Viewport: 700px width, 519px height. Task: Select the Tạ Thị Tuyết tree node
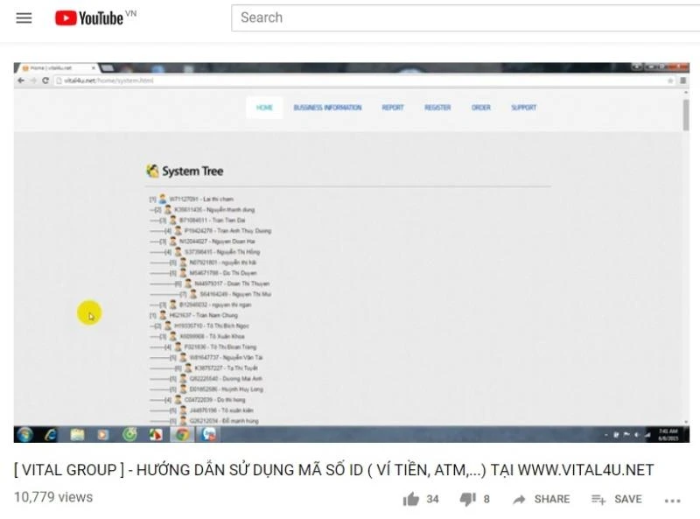pyautogui.click(x=227, y=368)
